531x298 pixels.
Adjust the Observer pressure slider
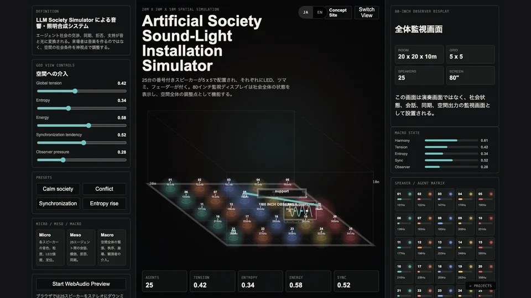[x=81, y=160]
